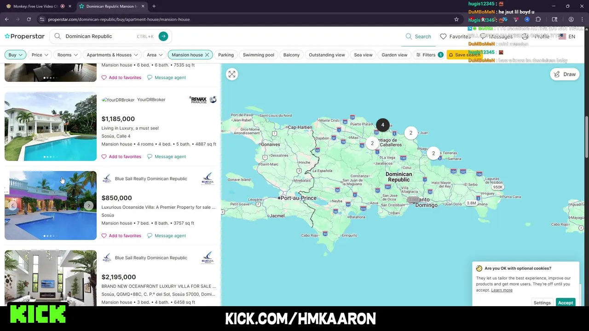Click the 3.8M map price marker
Image resolution: width=589 pixels, height=331 pixels.
pos(471,203)
